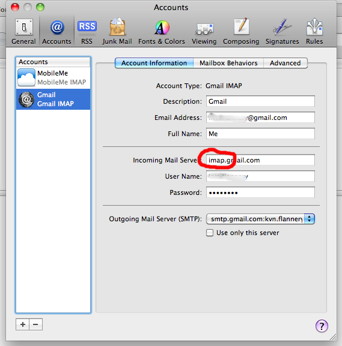Remove selected account with minus button
Screen dimensions: 342x346
[x=35, y=324]
